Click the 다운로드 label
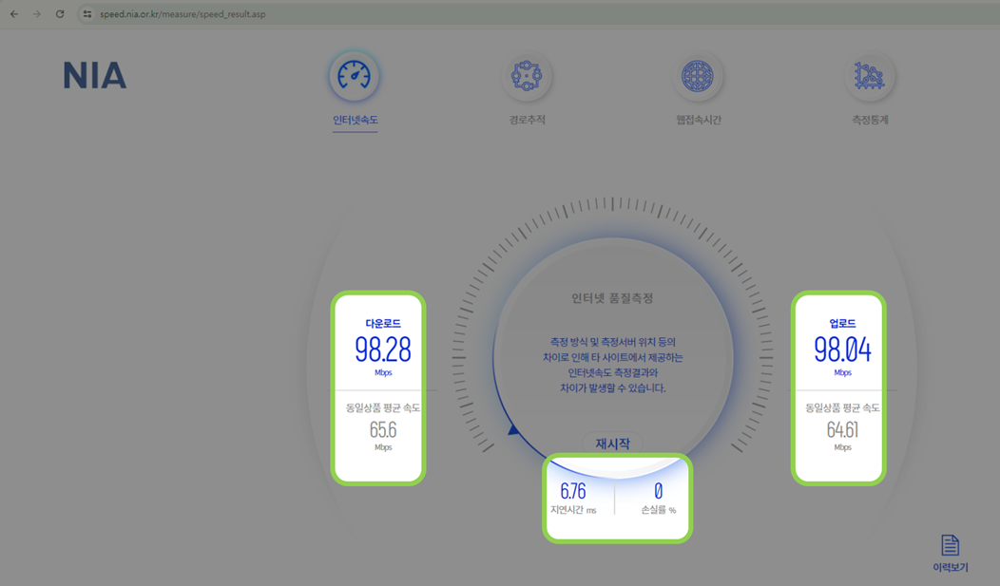 coord(383,324)
